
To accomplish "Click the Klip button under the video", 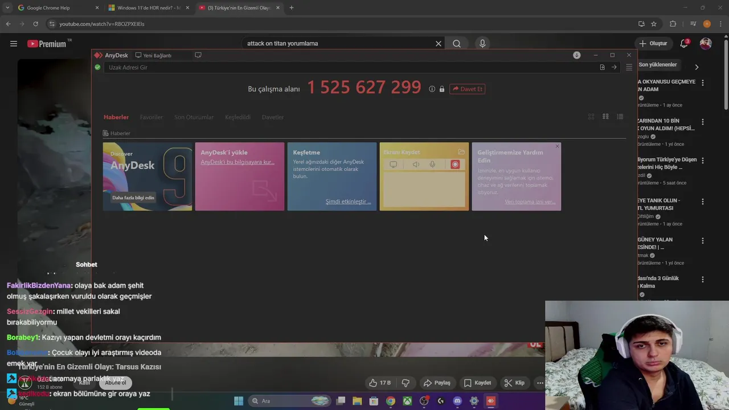I will [x=514, y=383].
